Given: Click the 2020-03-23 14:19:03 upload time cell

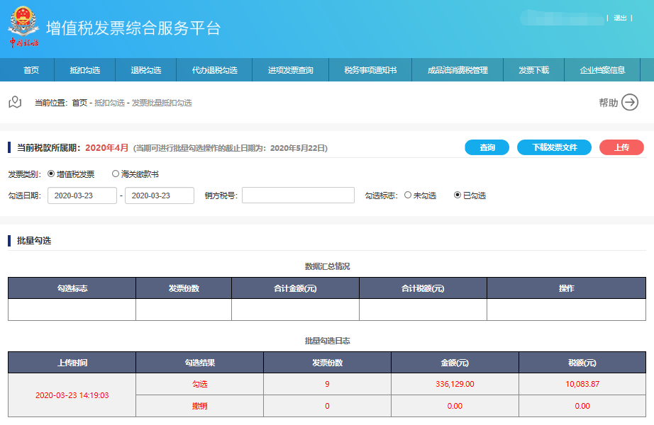Looking at the screenshot, I should click(72, 395).
